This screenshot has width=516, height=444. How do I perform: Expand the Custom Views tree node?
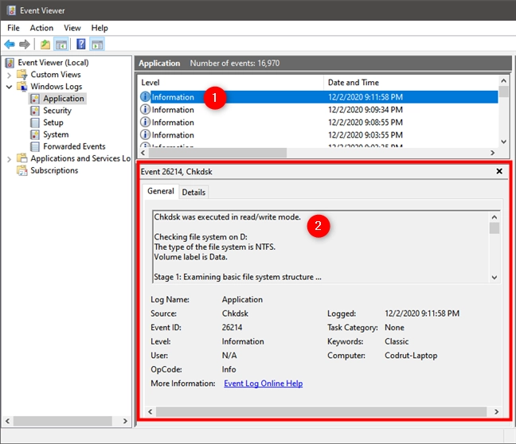9,76
